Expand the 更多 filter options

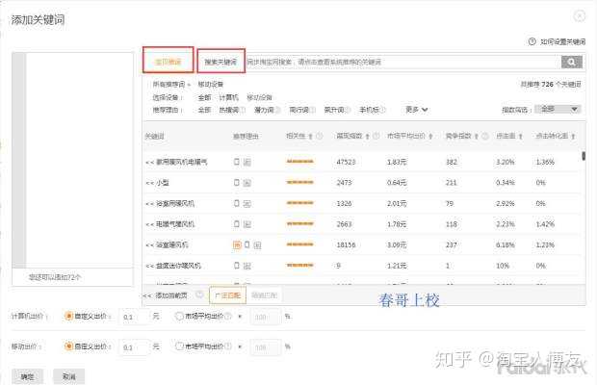(416, 110)
